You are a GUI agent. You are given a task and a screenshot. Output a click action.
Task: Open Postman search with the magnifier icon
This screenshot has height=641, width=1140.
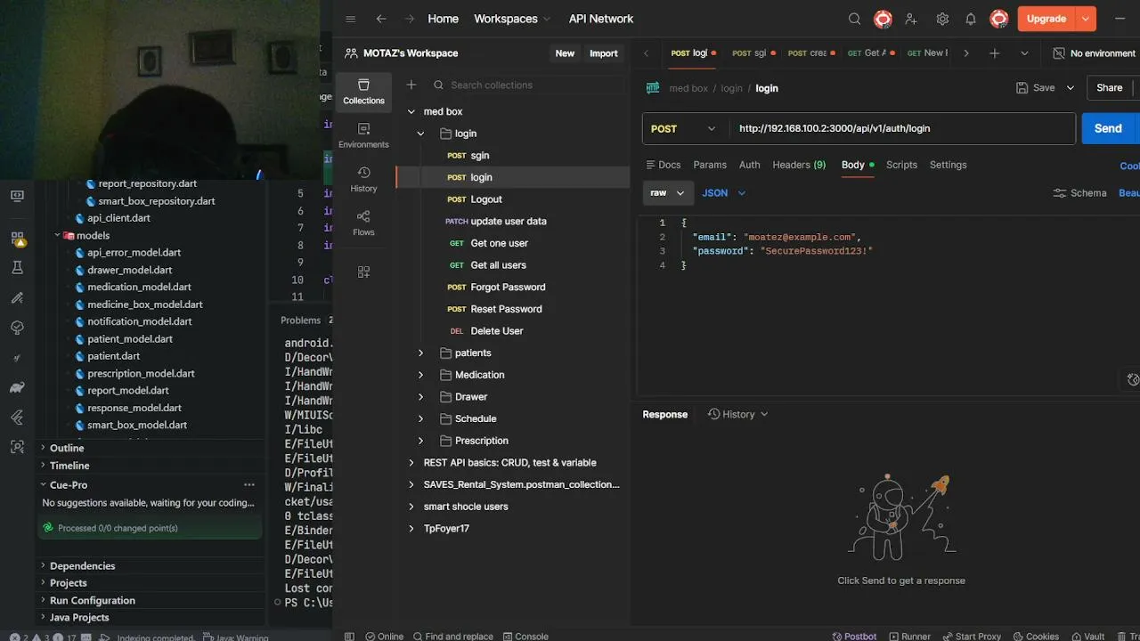[854, 19]
